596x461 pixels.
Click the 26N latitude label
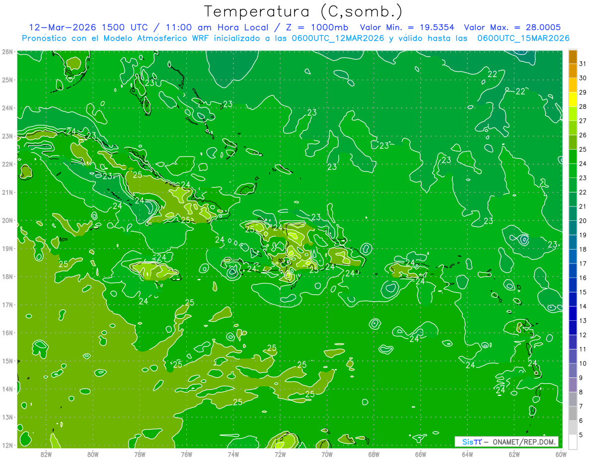tap(7, 52)
